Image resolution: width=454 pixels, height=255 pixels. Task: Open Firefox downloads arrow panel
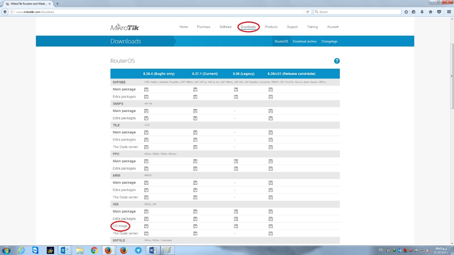[x=422, y=12]
